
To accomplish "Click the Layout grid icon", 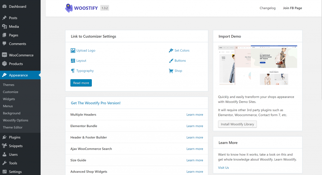I will pos(73,60).
